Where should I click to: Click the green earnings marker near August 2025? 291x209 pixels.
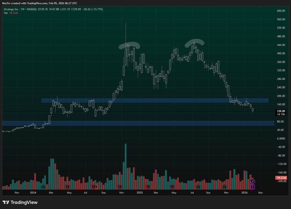click(x=198, y=187)
